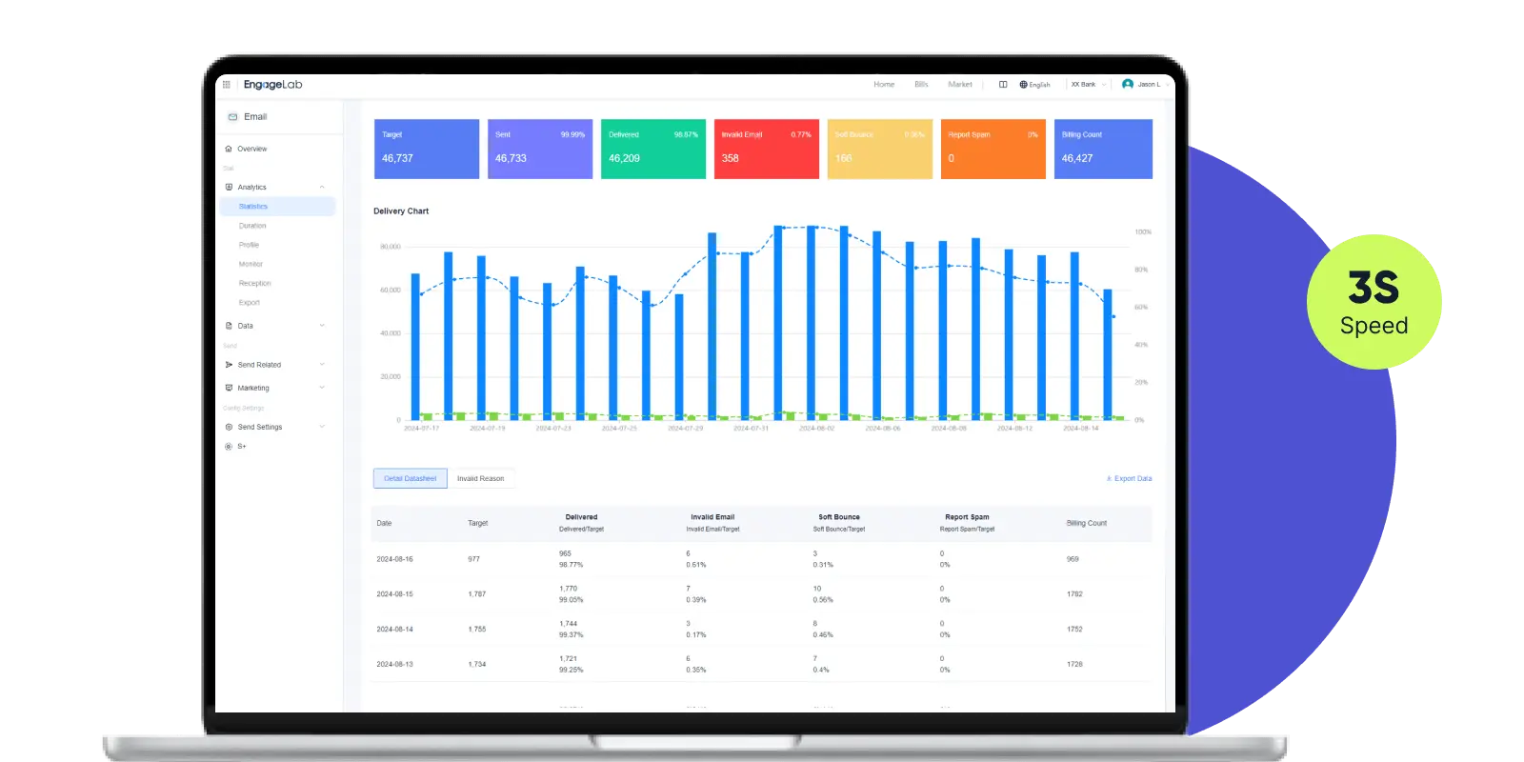Viewport: 1524px width, 762px height.
Task: Click the green Delivered stat card
Action: point(652,149)
